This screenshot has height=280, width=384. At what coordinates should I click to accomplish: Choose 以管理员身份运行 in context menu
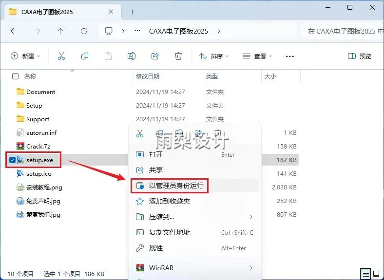pos(195,186)
